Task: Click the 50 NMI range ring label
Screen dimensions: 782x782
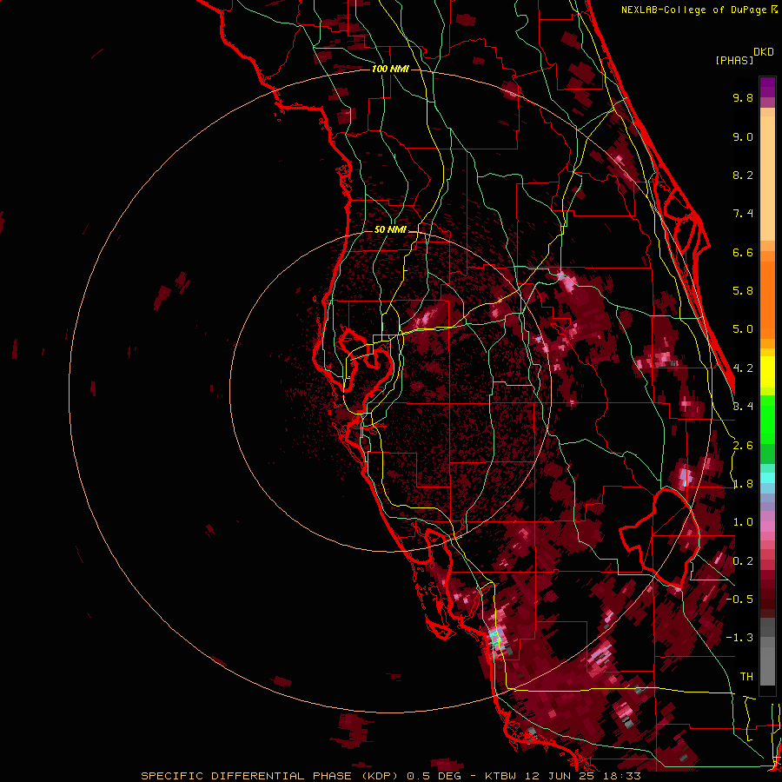Action: tap(390, 230)
